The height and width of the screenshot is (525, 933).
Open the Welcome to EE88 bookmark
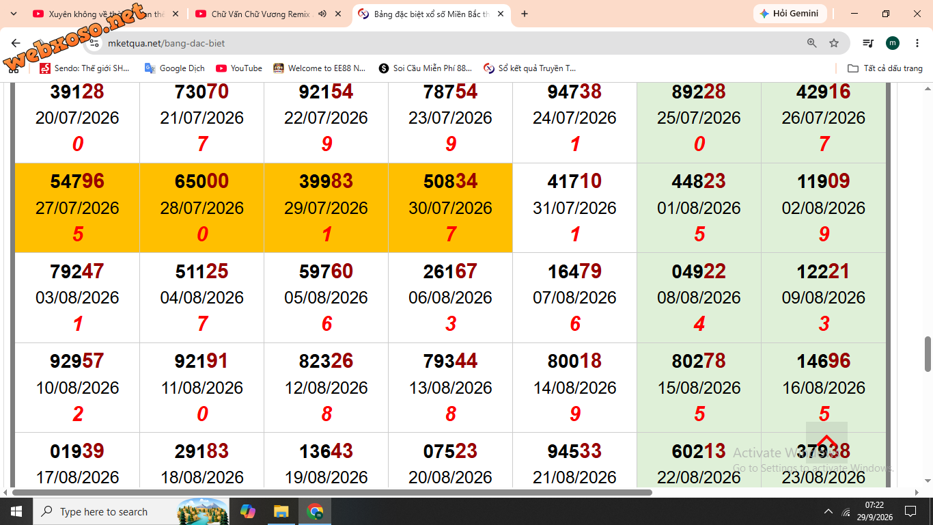(320, 68)
